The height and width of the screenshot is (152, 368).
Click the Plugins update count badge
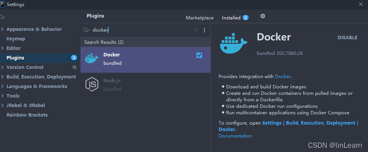point(74,58)
